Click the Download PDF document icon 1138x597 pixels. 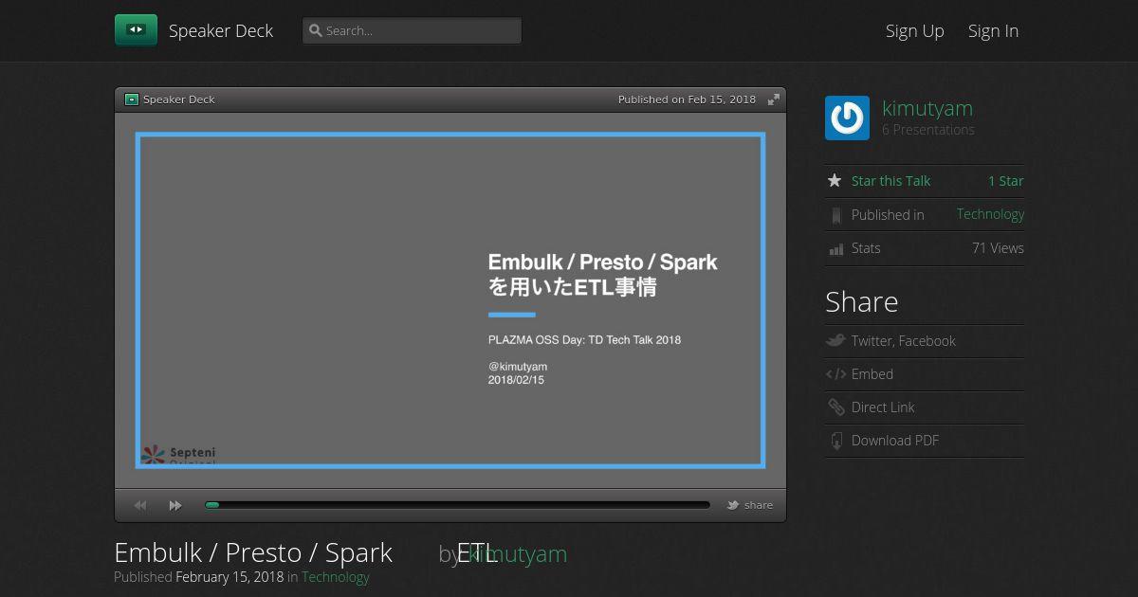(x=835, y=441)
